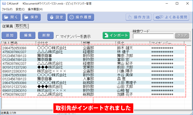Viewport: 193px width, 115px height.
Task: Open よくある質問 speech bubble icon
Action: click(171, 17)
